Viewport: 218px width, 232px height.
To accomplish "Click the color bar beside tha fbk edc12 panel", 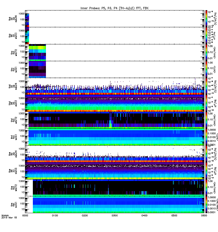I will click(206, 52).
